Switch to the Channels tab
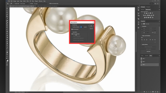Screen dimensions: 166x93 (x=147, y=56)
